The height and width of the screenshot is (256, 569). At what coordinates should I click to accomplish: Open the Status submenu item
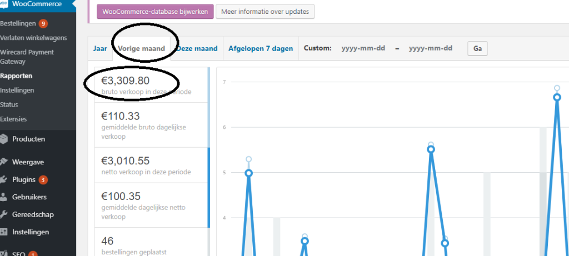click(x=9, y=105)
